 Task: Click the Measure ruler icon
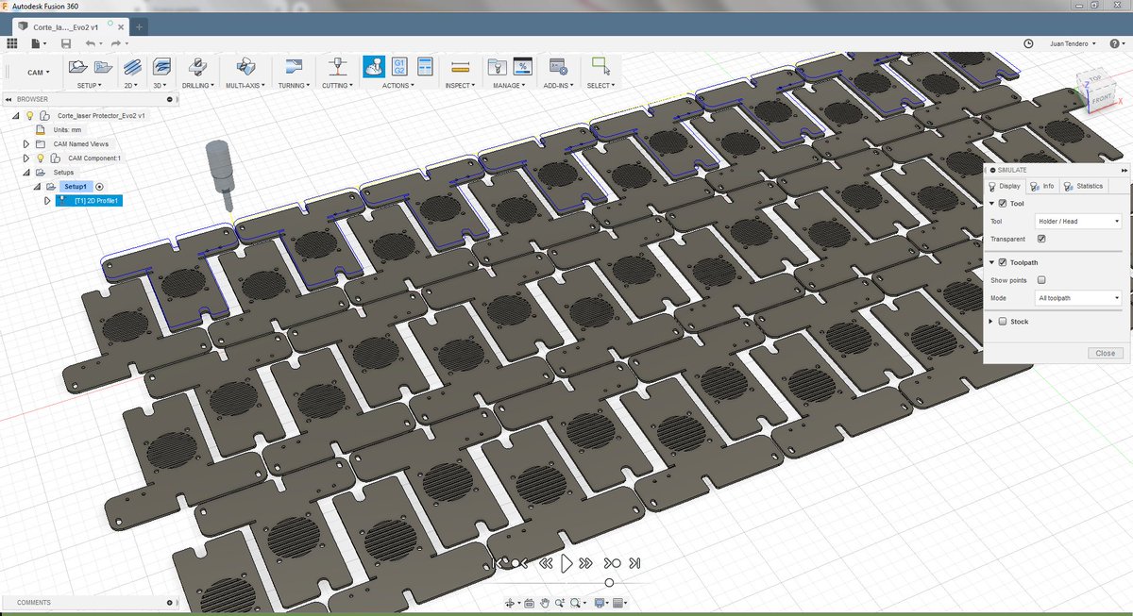[460, 67]
